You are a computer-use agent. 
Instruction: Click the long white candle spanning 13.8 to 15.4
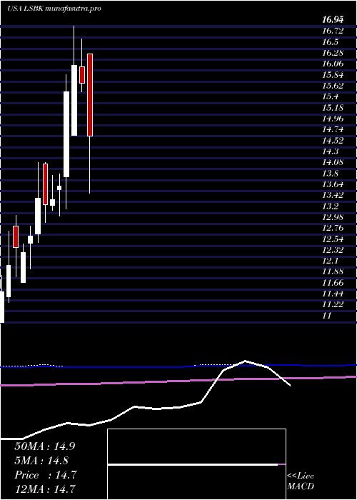pyautogui.click(x=66, y=134)
